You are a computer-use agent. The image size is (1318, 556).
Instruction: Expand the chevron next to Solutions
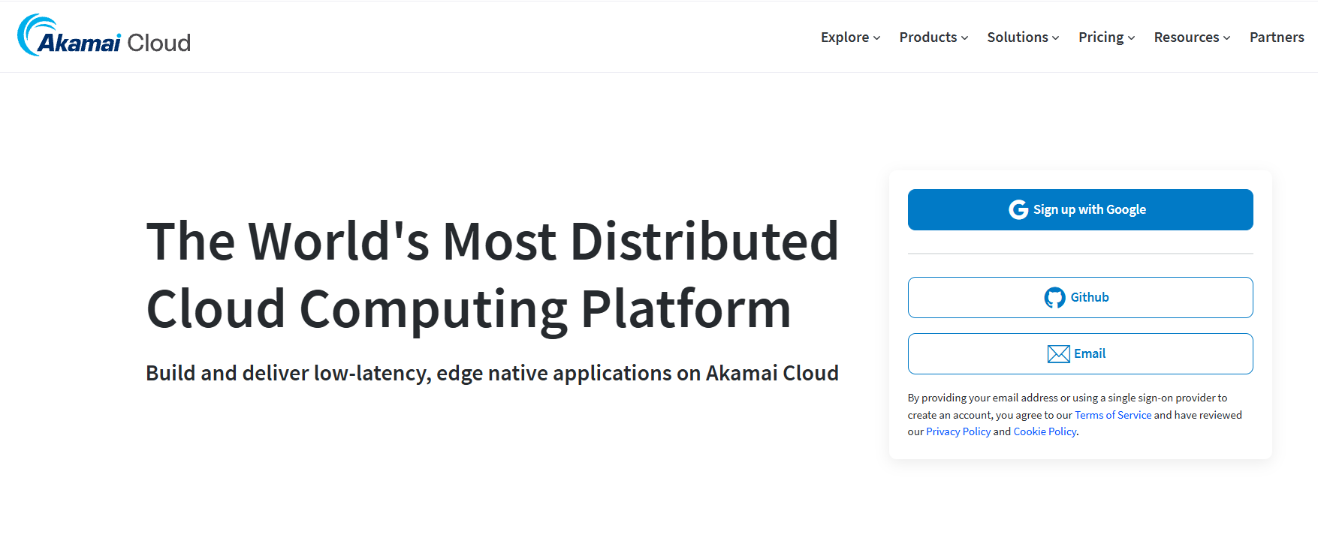click(1055, 38)
